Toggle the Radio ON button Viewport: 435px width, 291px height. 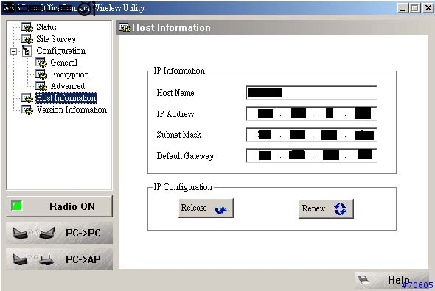pos(60,206)
